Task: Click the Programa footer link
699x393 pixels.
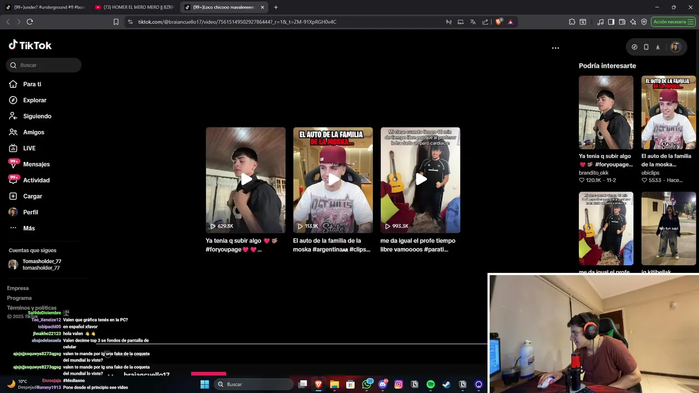Action: [x=19, y=298]
